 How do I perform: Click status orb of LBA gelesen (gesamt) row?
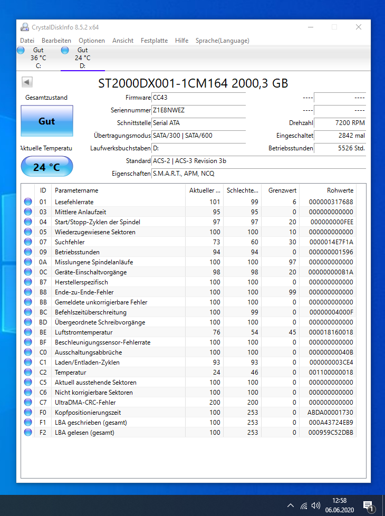pyautogui.click(x=28, y=433)
